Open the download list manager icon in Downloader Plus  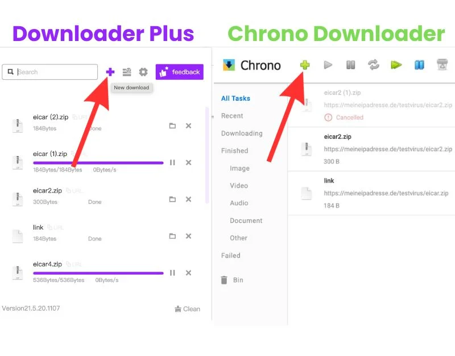click(x=127, y=72)
